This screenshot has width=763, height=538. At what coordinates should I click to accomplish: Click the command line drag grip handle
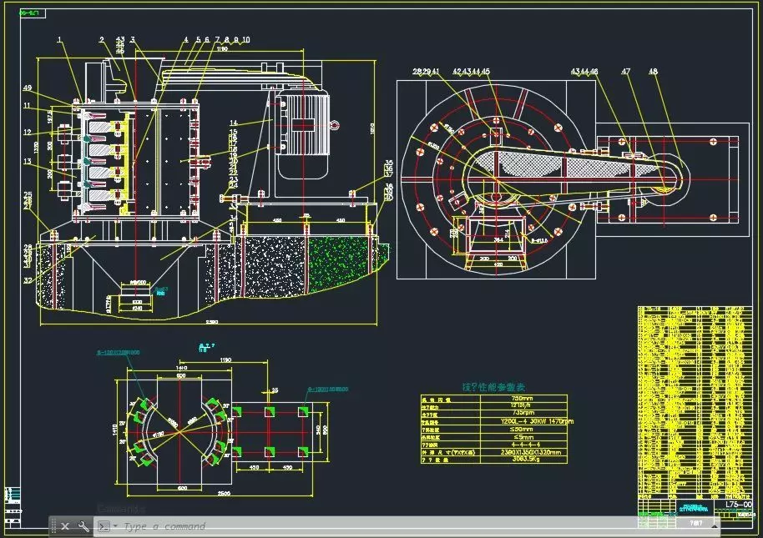[53, 525]
